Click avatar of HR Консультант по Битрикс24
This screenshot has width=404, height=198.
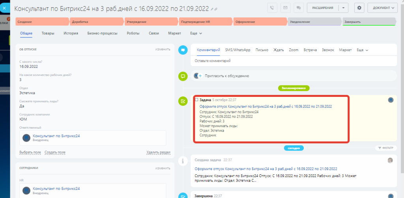pyautogui.click(x=26, y=191)
